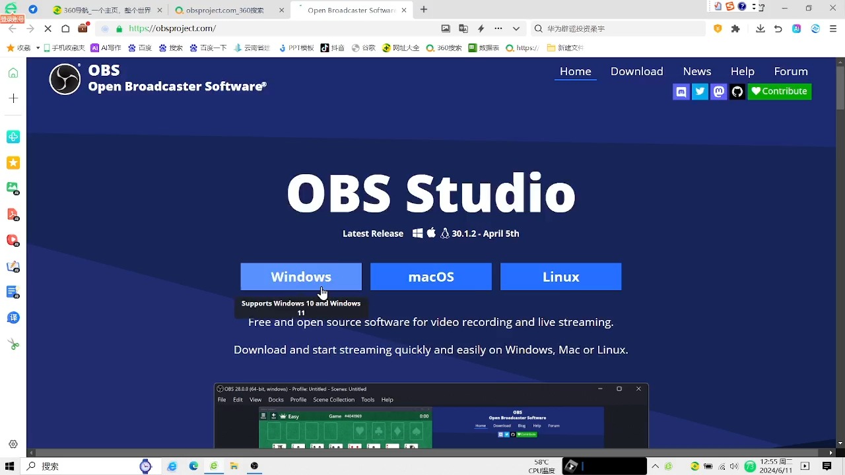Open the OBS Studio taskbar icon
The height and width of the screenshot is (475, 845).
click(x=254, y=466)
